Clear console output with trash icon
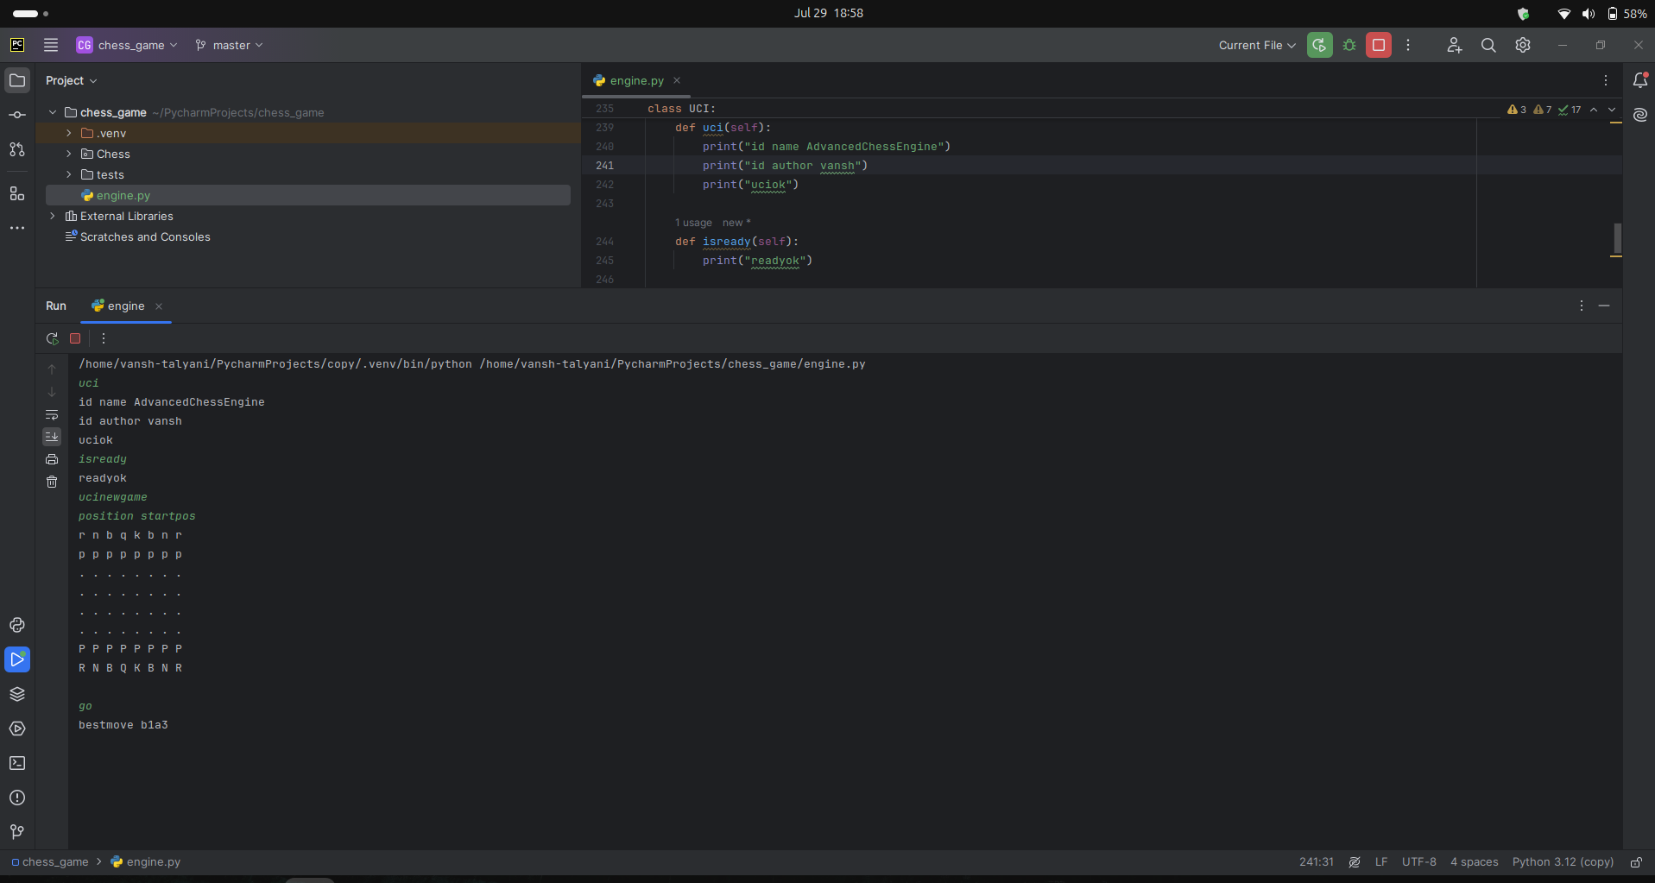This screenshot has width=1655, height=883. (x=52, y=482)
